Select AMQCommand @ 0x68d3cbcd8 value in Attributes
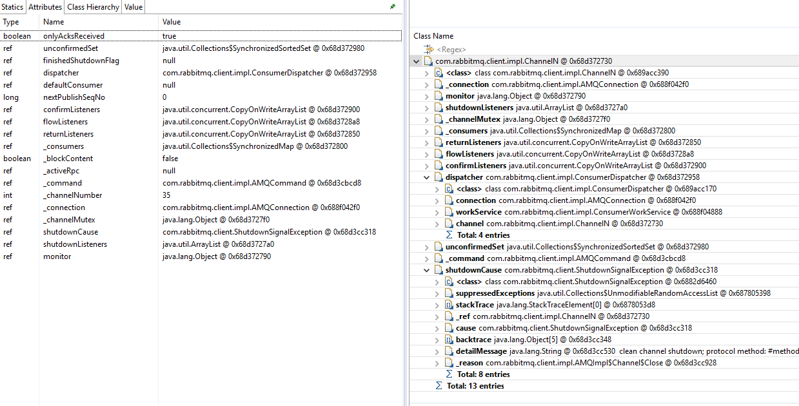 pyautogui.click(x=262, y=183)
